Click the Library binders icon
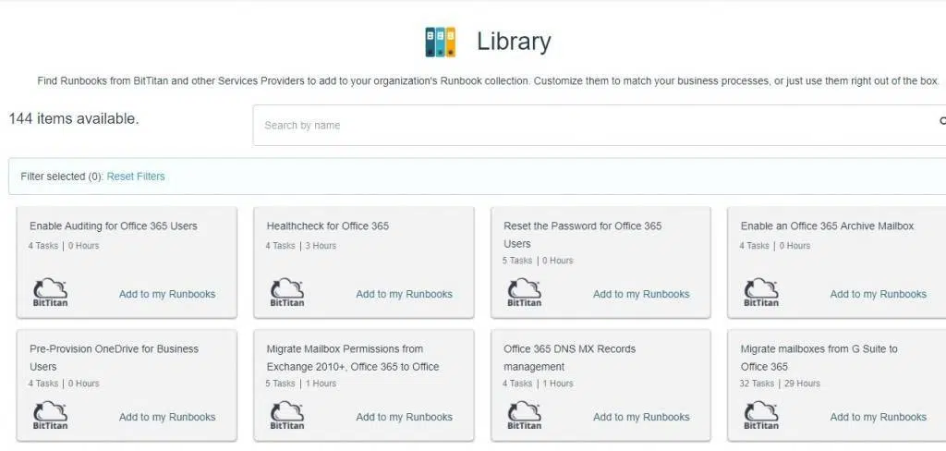Screen dimensions: 946x451 tap(441, 42)
